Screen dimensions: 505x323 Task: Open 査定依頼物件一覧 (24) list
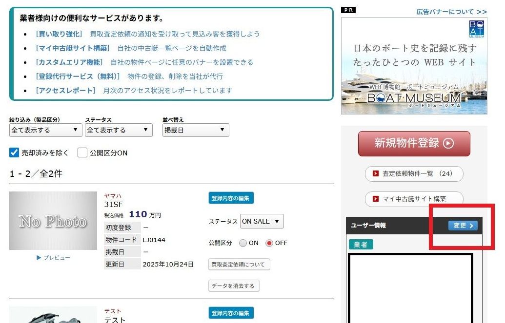coord(414,173)
